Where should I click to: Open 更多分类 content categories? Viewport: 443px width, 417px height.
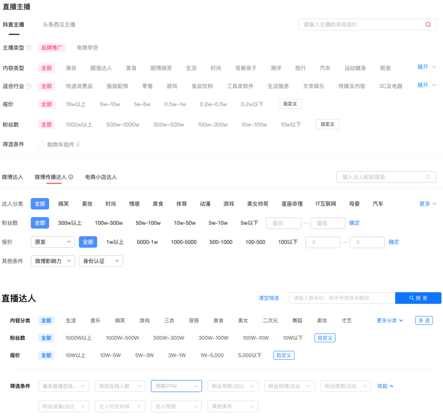390,320
